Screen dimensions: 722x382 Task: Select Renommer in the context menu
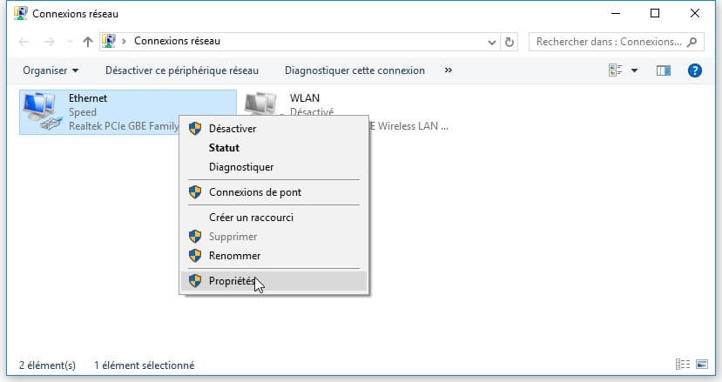pyautogui.click(x=234, y=256)
